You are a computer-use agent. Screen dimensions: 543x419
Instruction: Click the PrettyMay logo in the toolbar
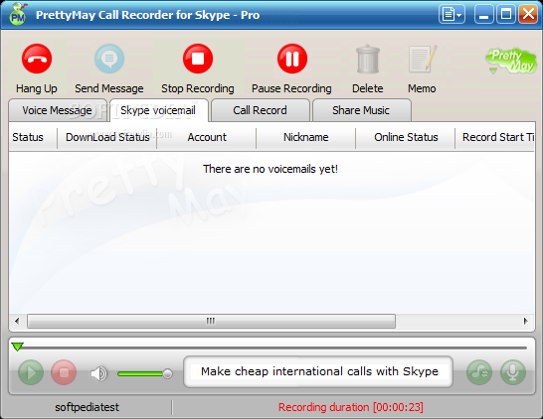tap(511, 62)
